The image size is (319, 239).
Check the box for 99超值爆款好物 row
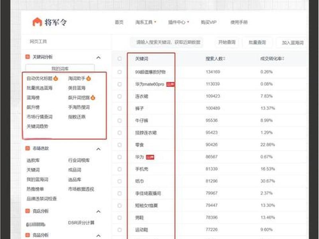[x=120, y=72]
